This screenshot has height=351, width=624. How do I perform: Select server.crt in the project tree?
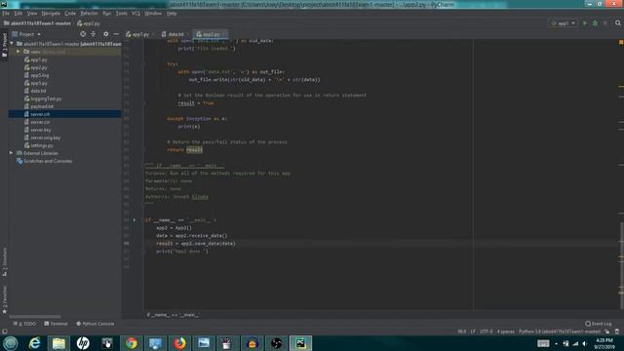click(40, 114)
